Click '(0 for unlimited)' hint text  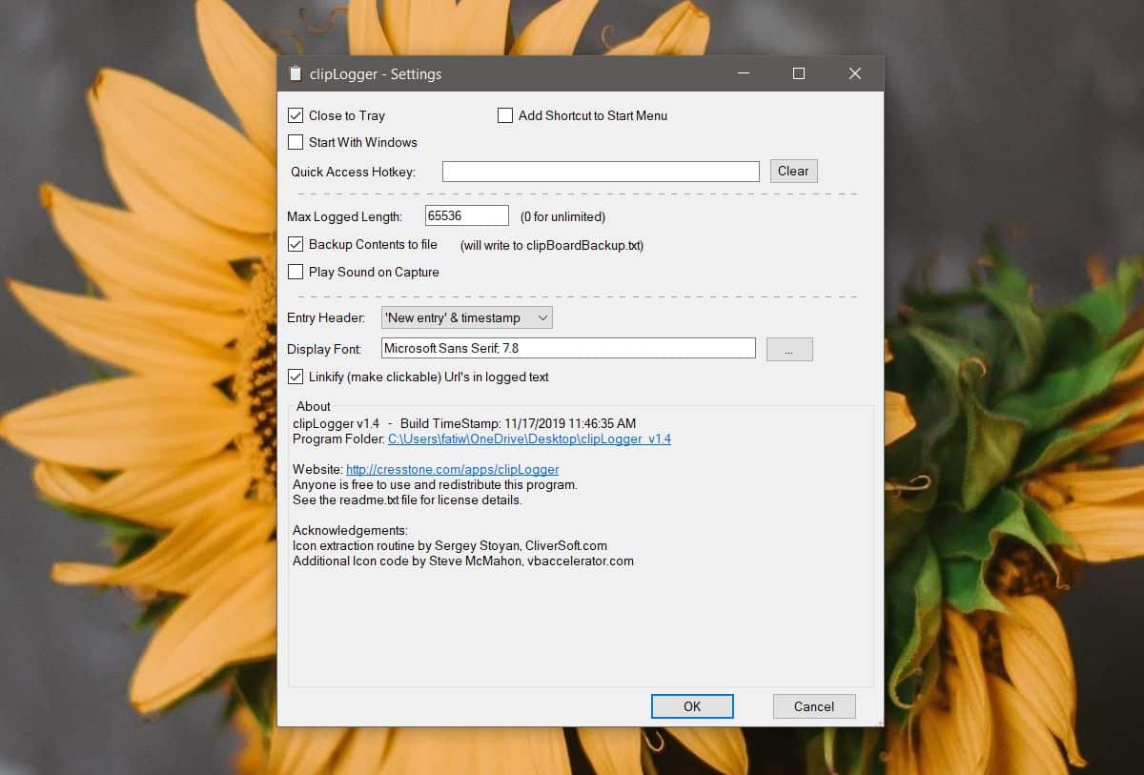562,217
